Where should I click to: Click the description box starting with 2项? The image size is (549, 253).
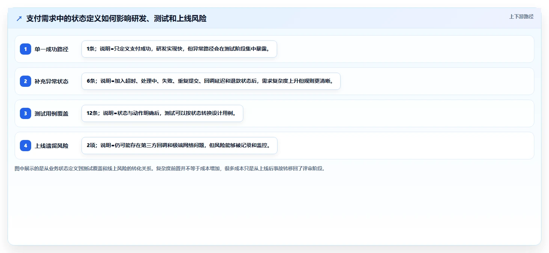(179, 146)
